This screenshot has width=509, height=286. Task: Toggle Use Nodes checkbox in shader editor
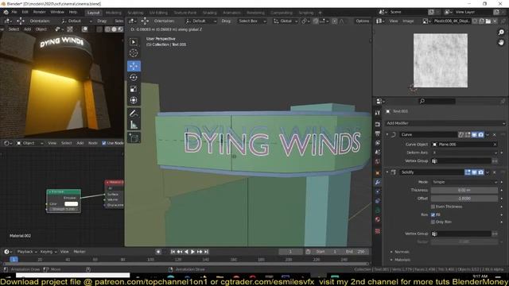coord(104,143)
